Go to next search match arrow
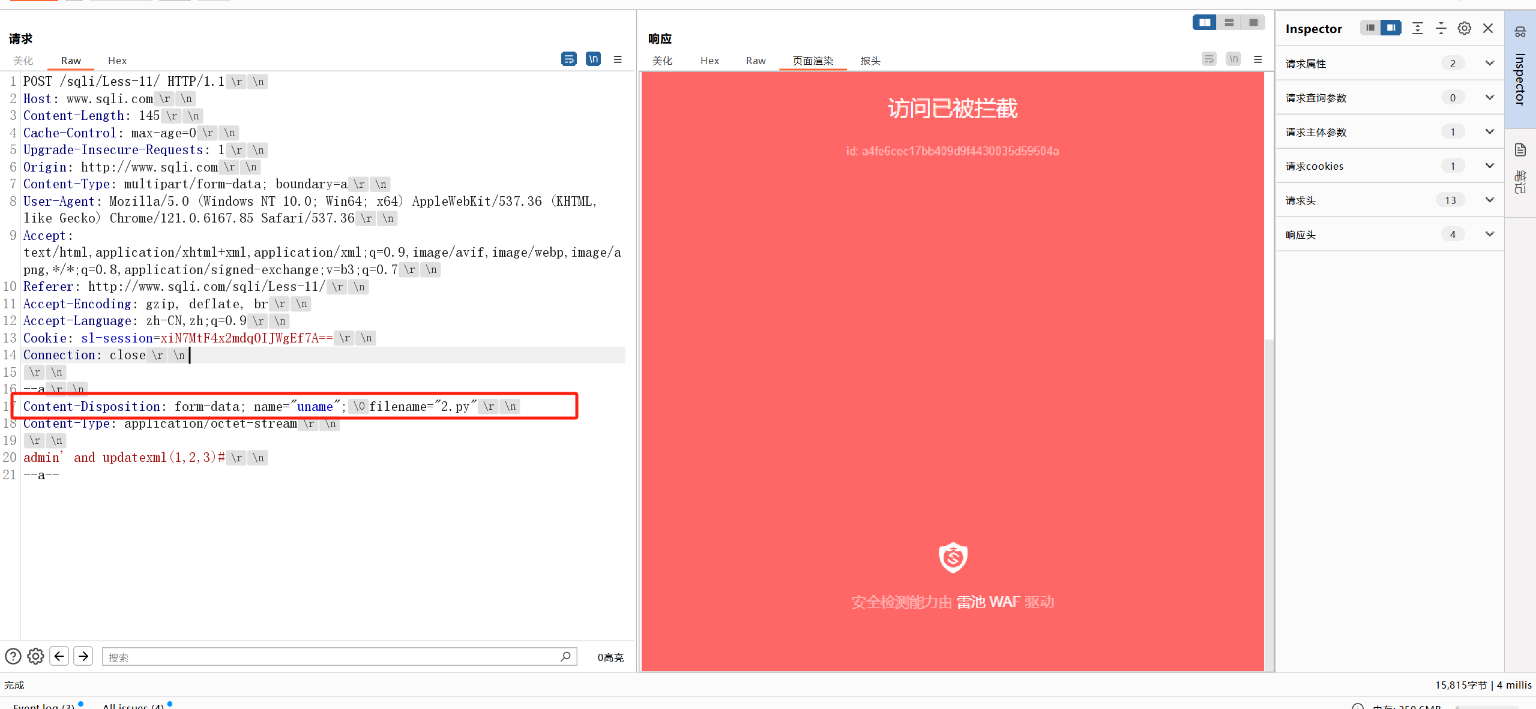This screenshot has height=709, width=1536. coord(83,656)
